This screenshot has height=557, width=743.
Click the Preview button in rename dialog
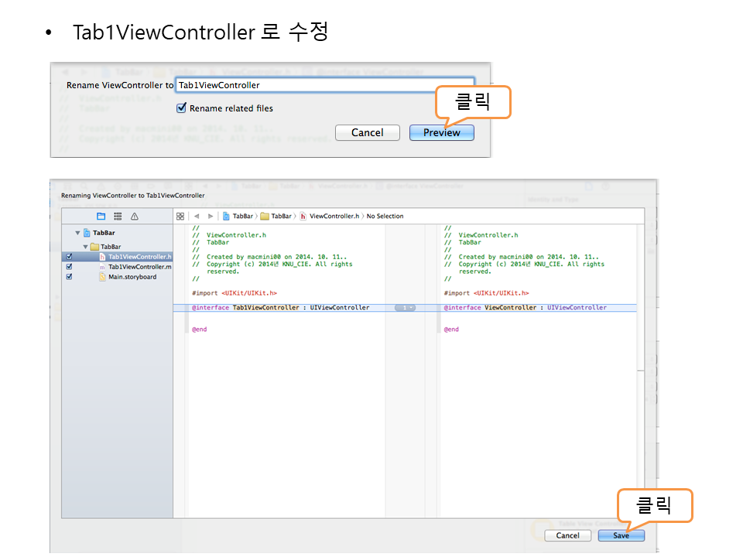point(441,132)
